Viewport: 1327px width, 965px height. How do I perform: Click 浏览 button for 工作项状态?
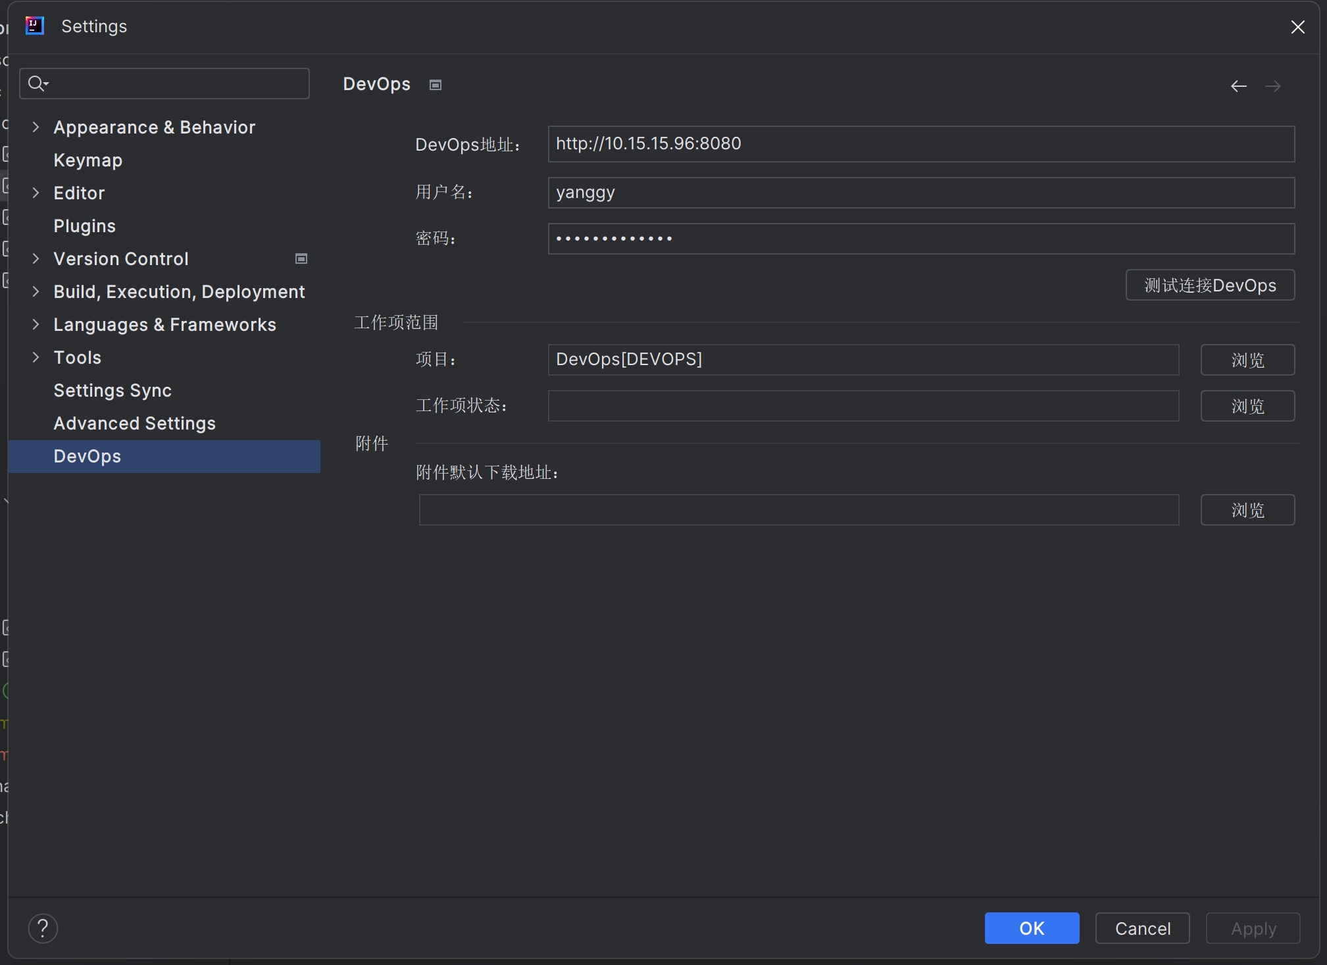pos(1247,406)
